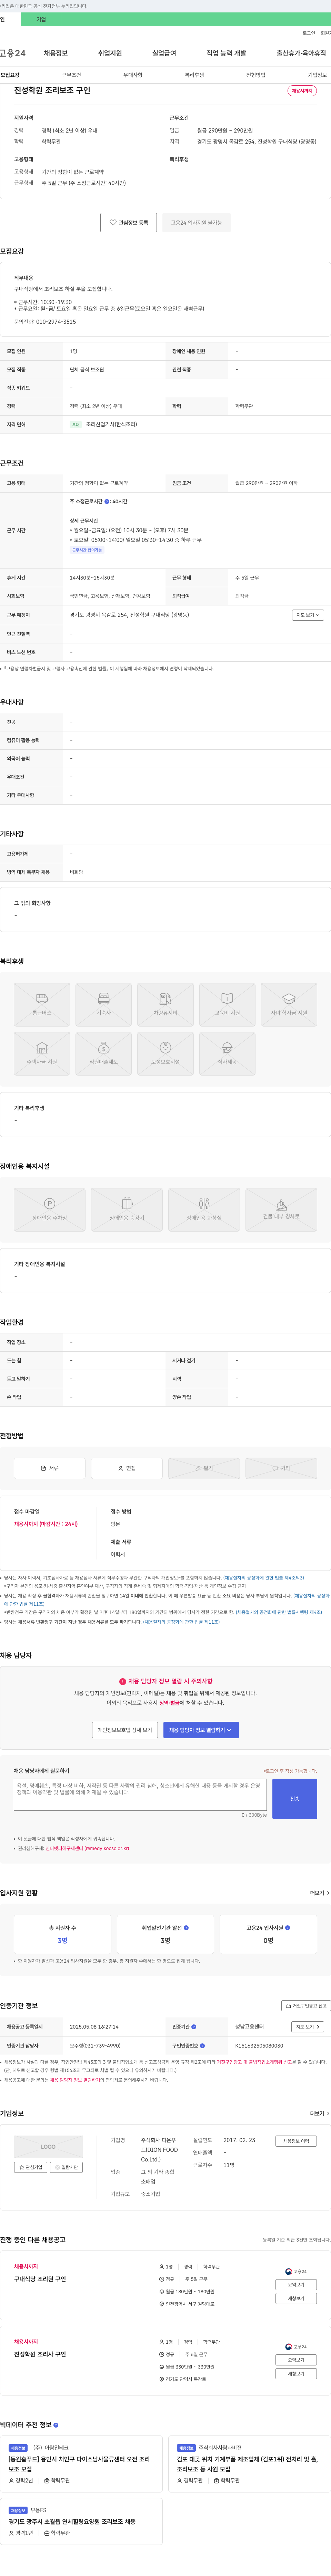
Task: Click the info icon beside 구인인증번호
Action: (x=202, y=2046)
